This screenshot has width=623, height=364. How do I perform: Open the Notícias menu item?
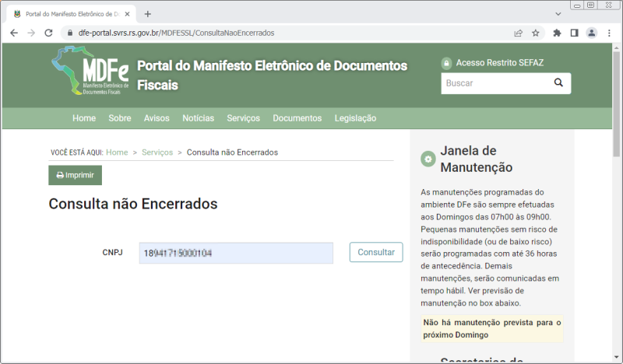click(x=199, y=118)
